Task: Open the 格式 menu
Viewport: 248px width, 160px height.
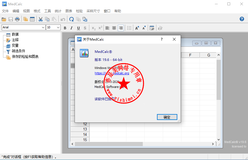Action: [x=37, y=11]
